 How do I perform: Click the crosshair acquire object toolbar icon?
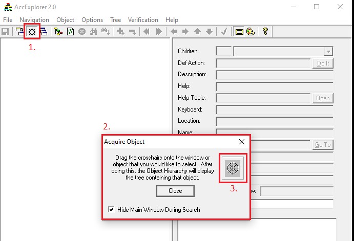tap(32, 32)
